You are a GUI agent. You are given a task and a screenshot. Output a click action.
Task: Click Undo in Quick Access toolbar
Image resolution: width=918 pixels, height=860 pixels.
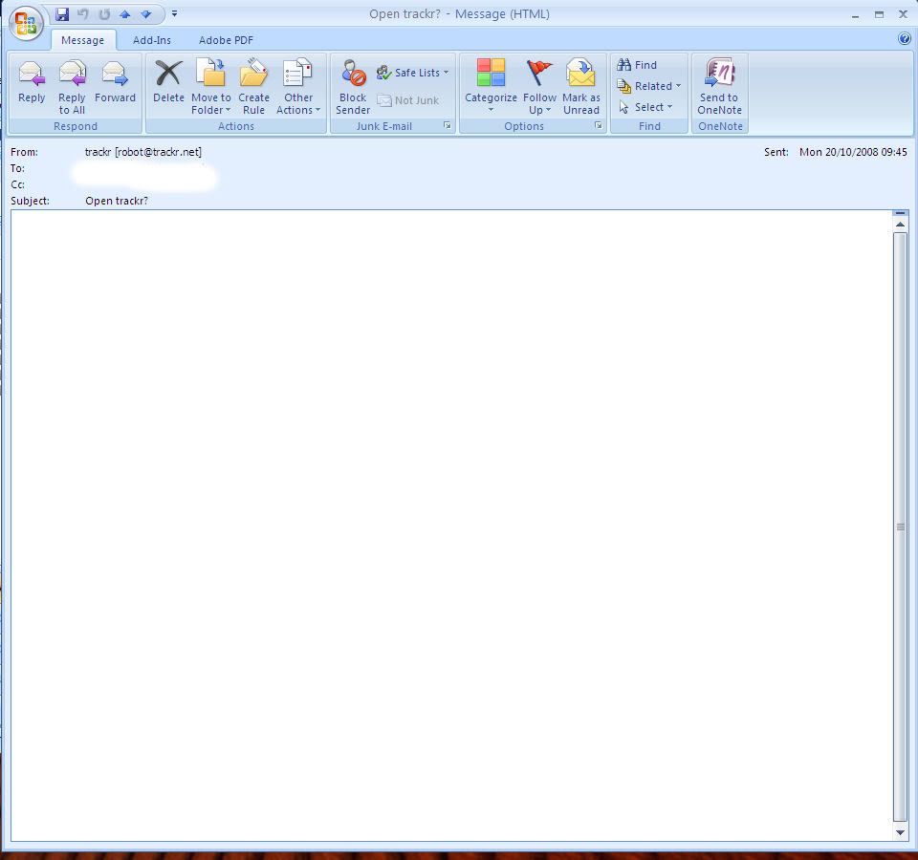click(82, 14)
